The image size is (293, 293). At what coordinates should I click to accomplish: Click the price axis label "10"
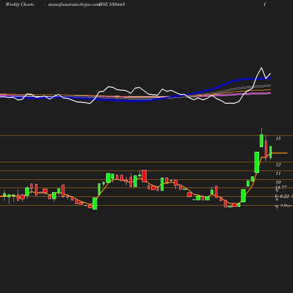pyautogui.click(x=278, y=182)
